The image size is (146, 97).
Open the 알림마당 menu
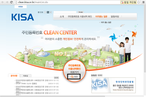(115, 17)
